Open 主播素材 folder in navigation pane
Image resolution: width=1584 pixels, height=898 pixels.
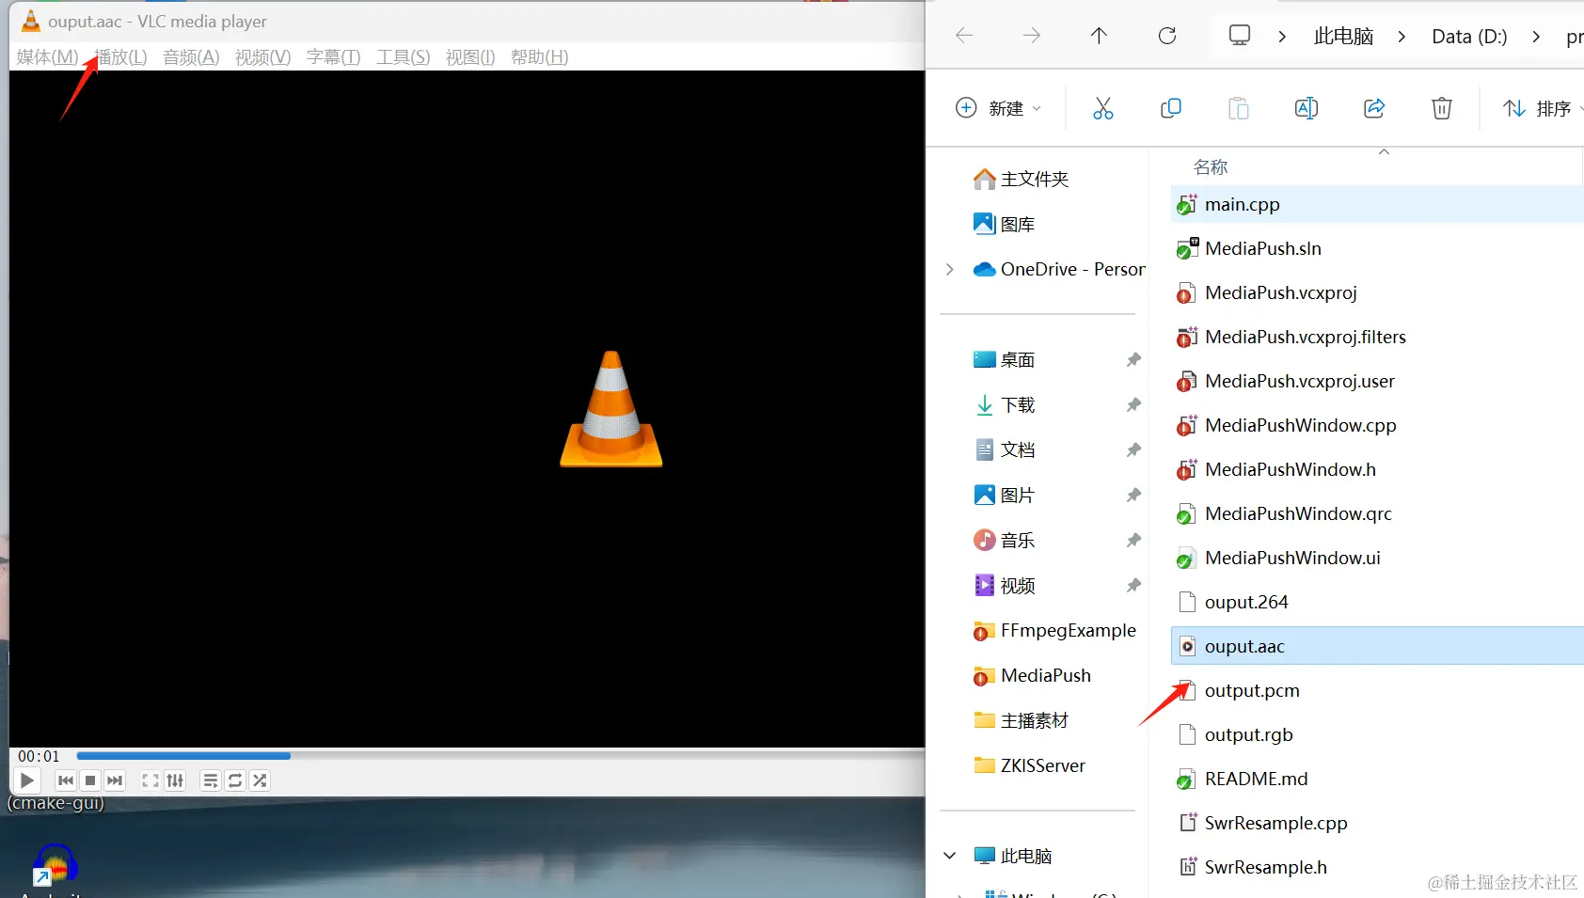(1021, 720)
